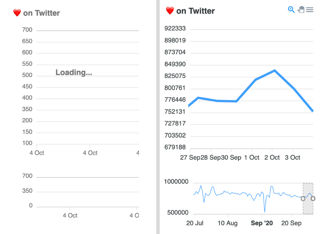Click the 'on Twitter' title of the right chart

tap(196, 11)
